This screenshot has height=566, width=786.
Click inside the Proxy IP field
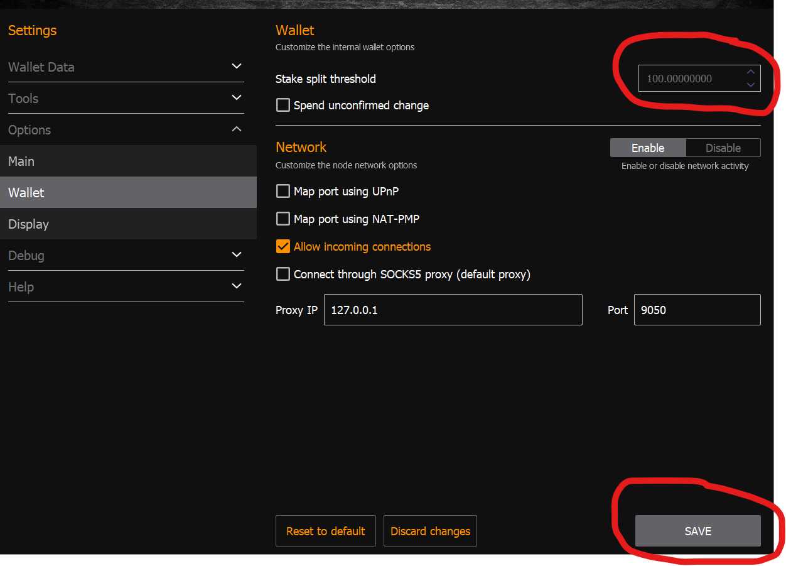pos(453,310)
